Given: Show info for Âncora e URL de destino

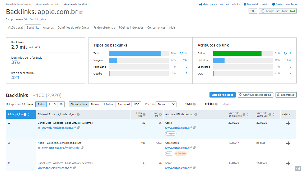Looking at the screenshot, I should point(196,114).
